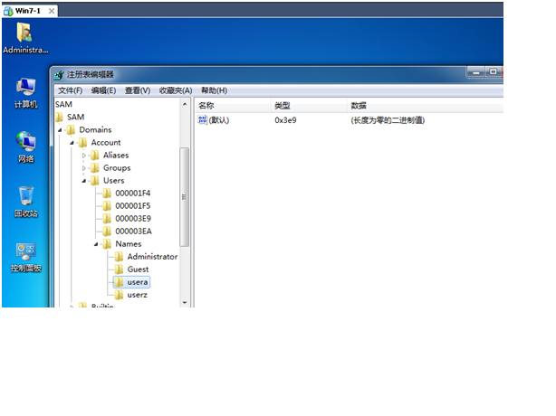
Task: Collapse the Domains tree node
Action: (60, 130)
